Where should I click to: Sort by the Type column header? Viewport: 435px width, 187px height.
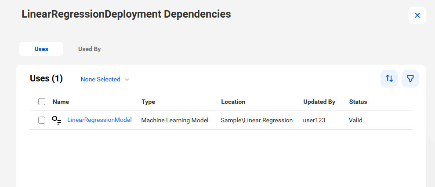148,102
